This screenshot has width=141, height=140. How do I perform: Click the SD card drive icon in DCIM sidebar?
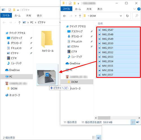coord(67,77)
